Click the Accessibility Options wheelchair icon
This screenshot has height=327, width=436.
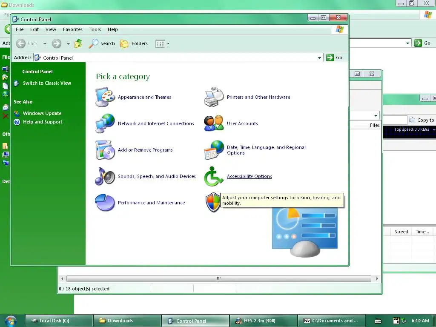click(x=213, y=176)
